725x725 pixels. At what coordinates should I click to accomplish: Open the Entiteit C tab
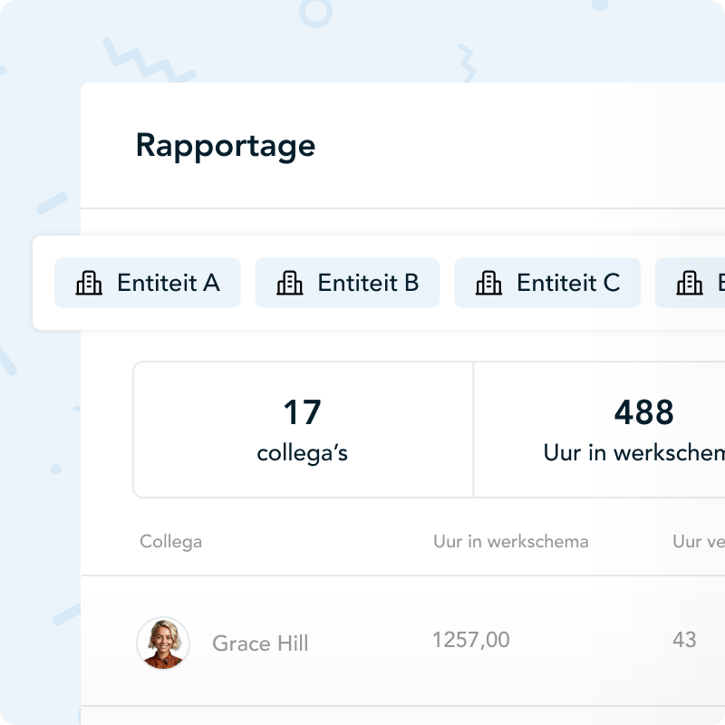(547, 283)
